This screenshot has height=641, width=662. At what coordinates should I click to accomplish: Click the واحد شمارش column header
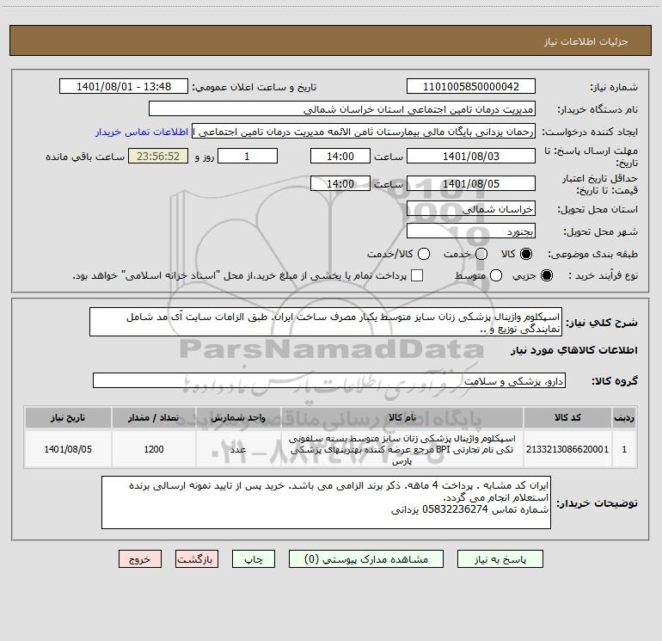pyautogui.click(x=238, y=417)
